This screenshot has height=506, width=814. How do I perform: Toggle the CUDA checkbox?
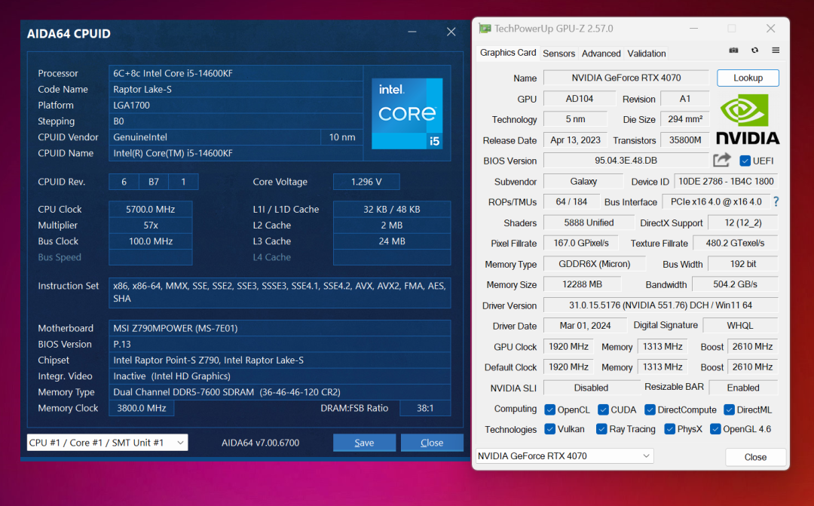(x=603, y=410)
